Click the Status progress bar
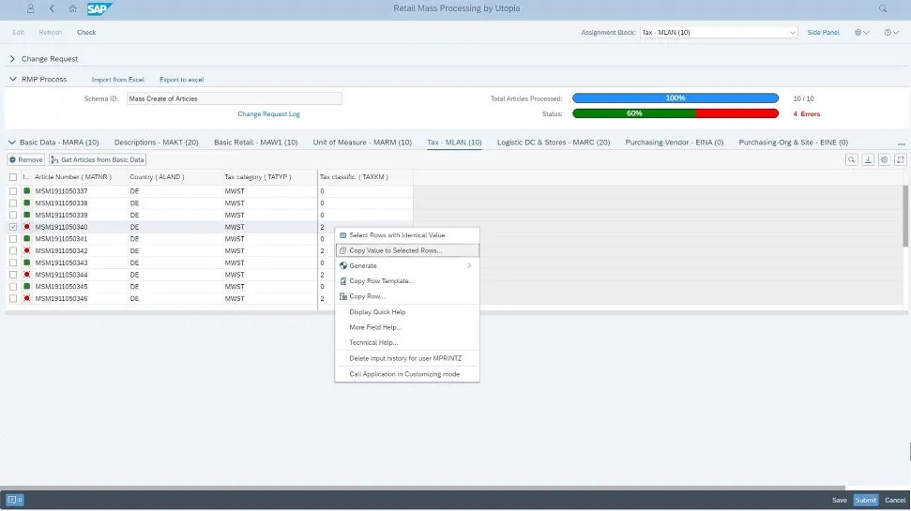The height and width of the screenshot is (511, 911). (x=675, y=113)
